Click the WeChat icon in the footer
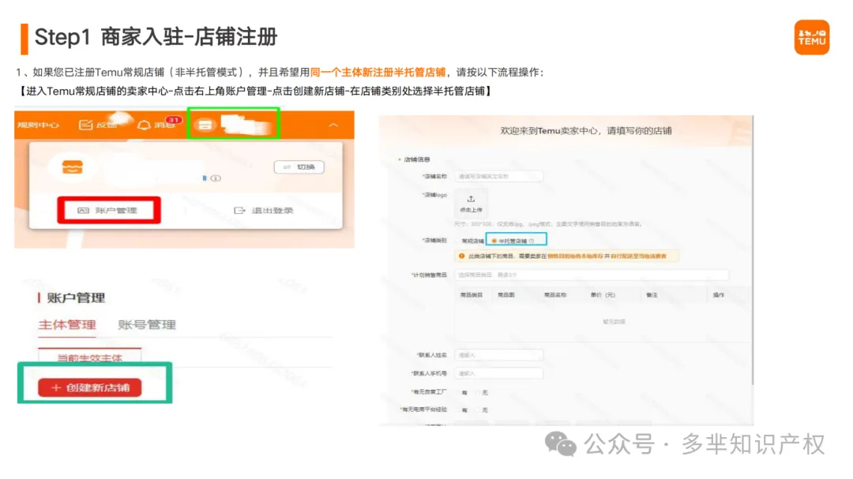The width and height of the screenshot is (853, 479). coord(560,444)
